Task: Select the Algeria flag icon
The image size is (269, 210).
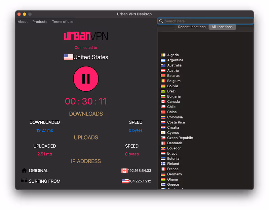Action: coord(163,55)
